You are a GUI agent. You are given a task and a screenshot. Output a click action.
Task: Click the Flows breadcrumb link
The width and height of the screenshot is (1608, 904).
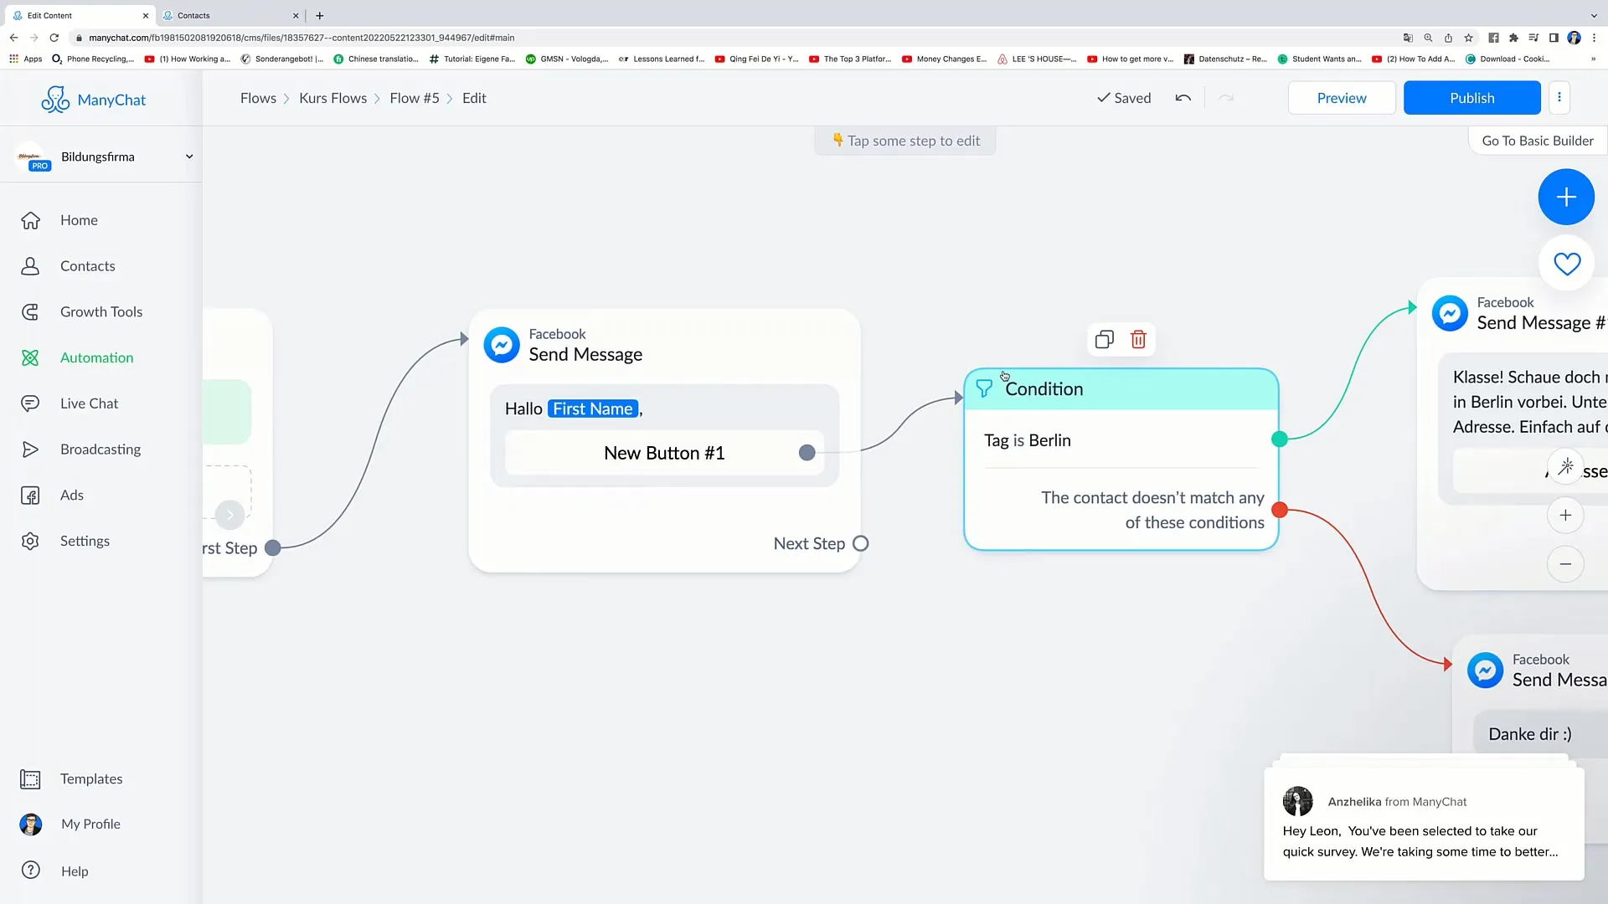point(258,98)
